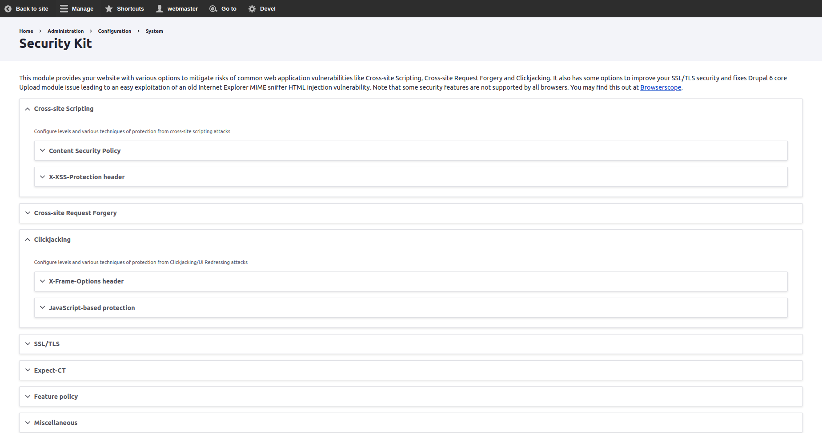The width and height of the screenshot is (822, 433).
Task: Collapse the Cross-site Scripting section
Action: 64,109
